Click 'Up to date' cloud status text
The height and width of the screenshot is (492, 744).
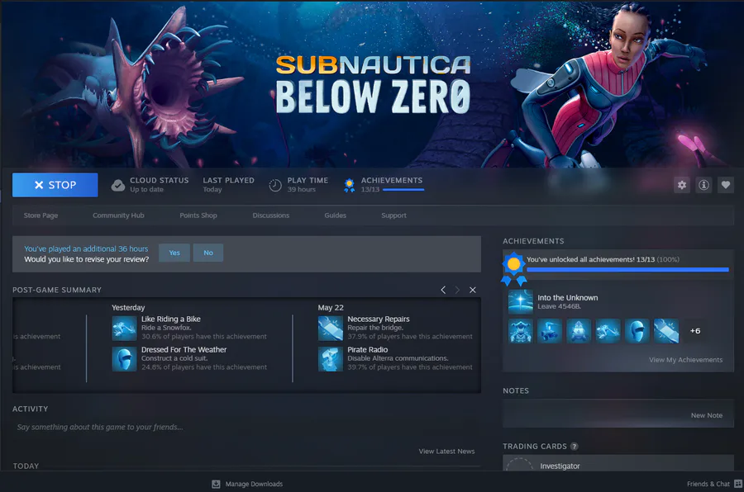tap(146, 189)
